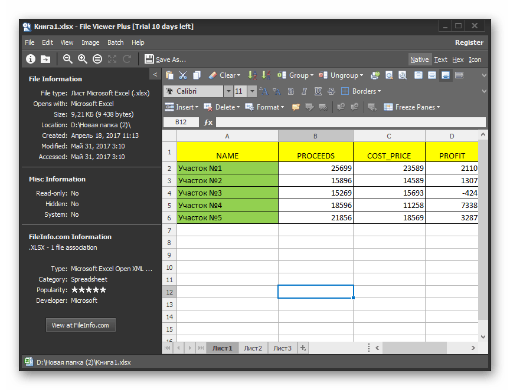Viewport: 510px width, 390px height.
Task: Toggle italic formatting
Action: click(305, 91)
